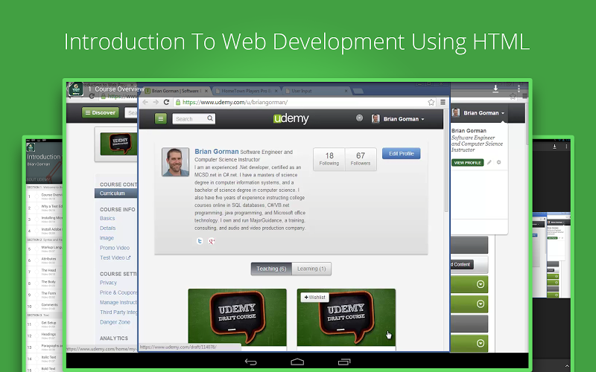Screen dimensions: 596x372
Task: Select the HomeTown Players Pro browser tab
Action: (246, 91)
